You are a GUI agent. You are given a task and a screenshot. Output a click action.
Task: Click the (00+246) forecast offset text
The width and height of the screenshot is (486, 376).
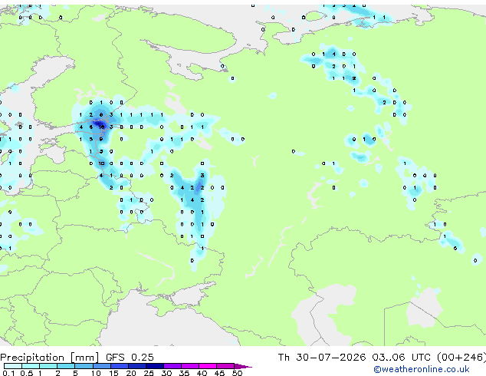pyautogui.click(x=461, y=358)
